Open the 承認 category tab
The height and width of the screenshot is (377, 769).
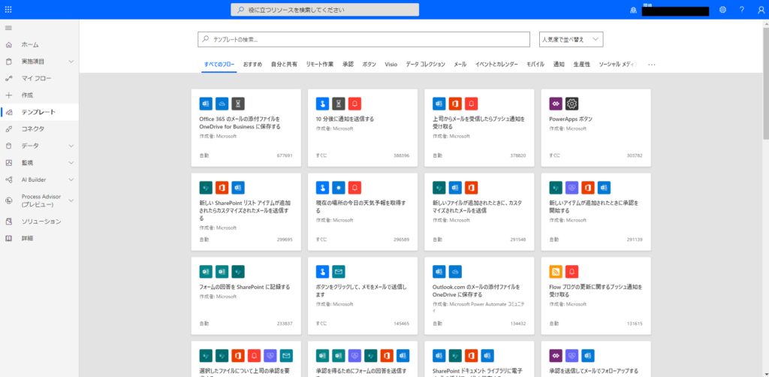[348, 65]
